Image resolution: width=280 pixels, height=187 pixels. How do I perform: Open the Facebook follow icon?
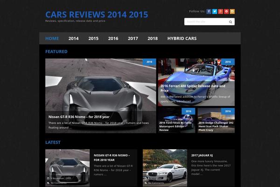[x=209, y=11]
